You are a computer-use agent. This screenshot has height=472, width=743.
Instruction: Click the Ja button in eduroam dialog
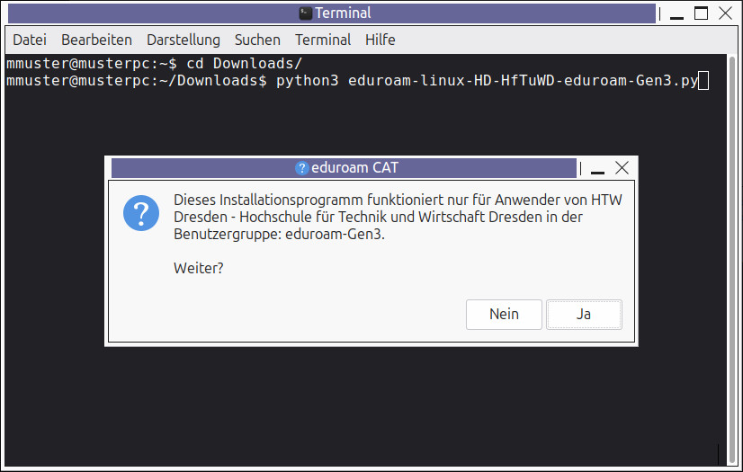coord(584,315)
